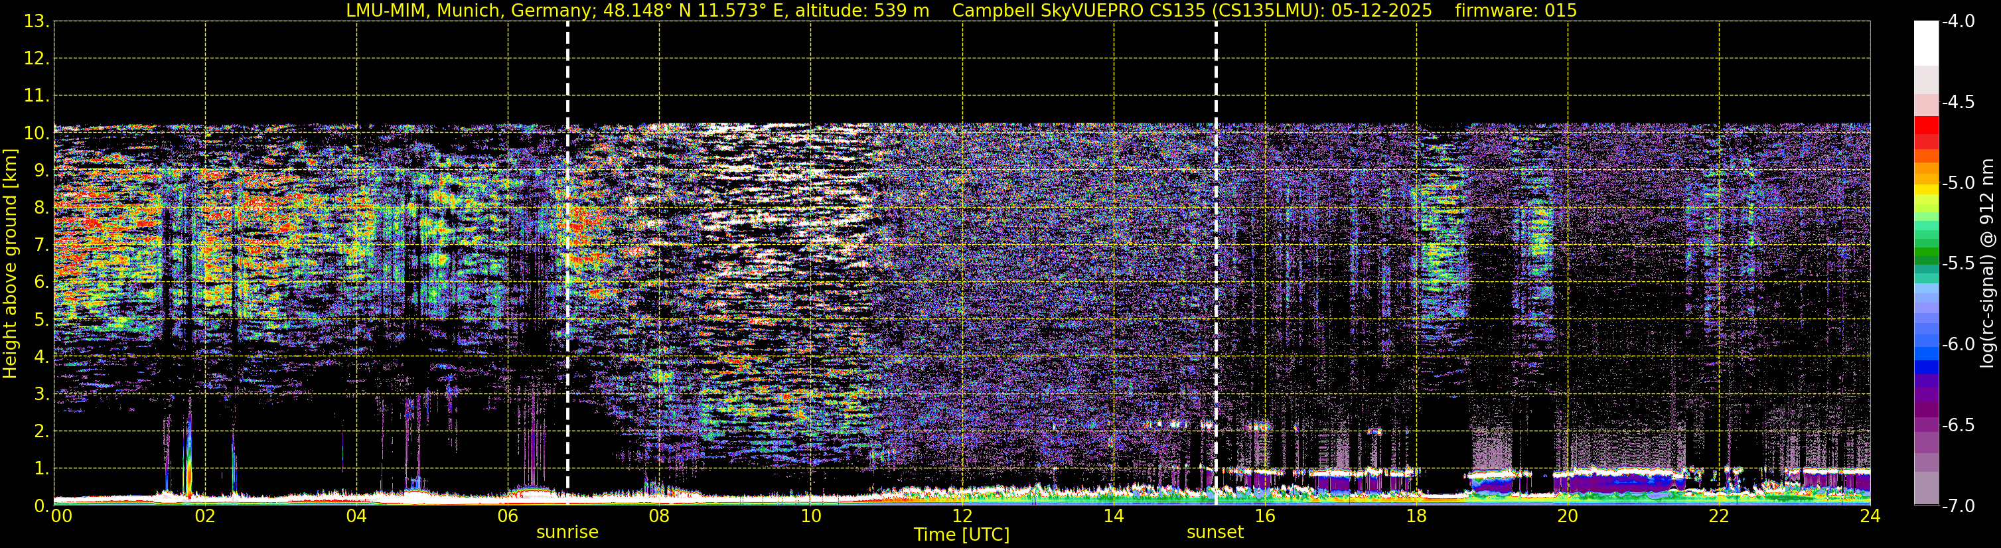Click the tall low-level signal spike before 02 UTC

188,458
